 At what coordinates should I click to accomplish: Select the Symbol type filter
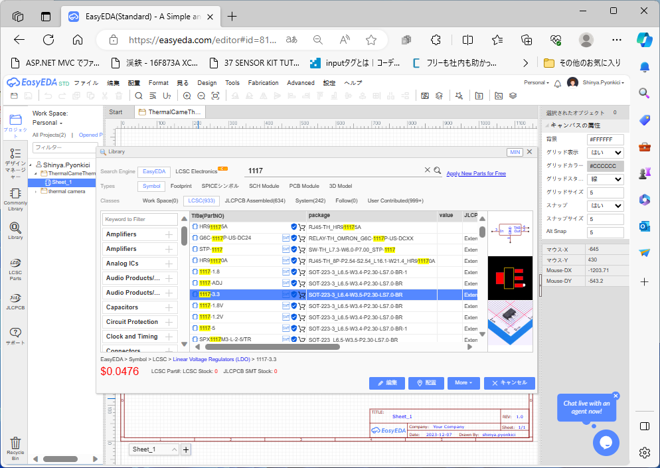tap(151, 186)
